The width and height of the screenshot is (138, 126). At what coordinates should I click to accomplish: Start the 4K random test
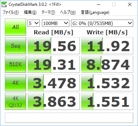pos(15,83)
